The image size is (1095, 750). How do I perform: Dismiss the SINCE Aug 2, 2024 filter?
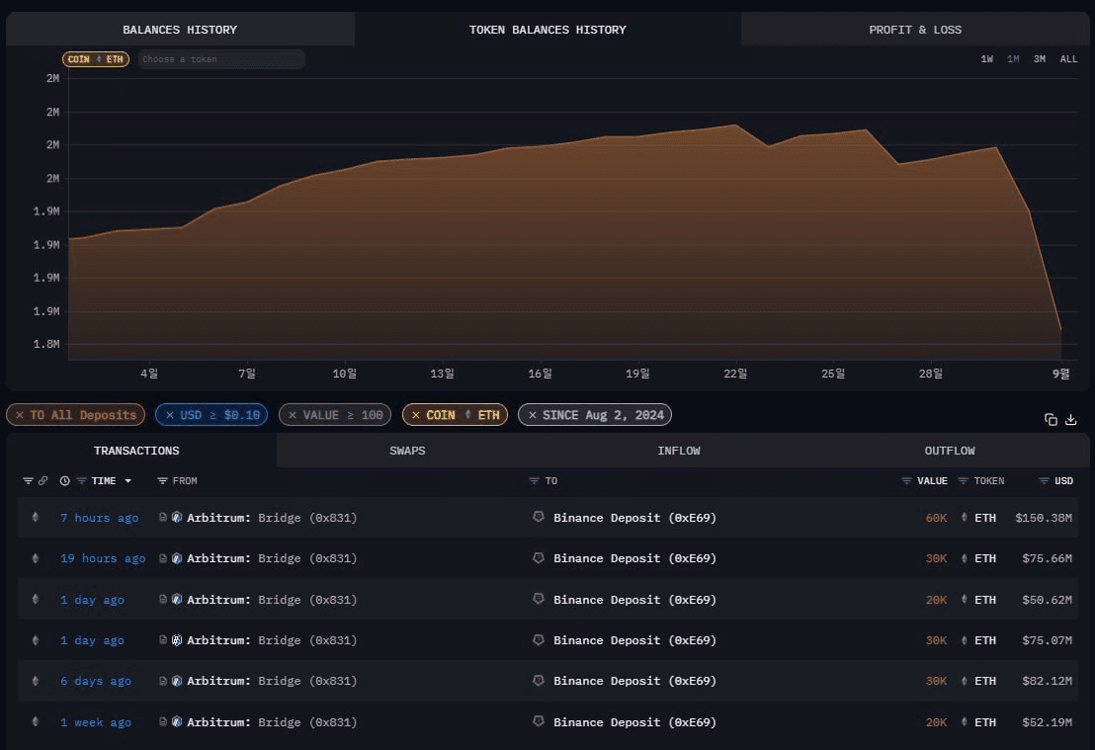[x=534, y=414]
